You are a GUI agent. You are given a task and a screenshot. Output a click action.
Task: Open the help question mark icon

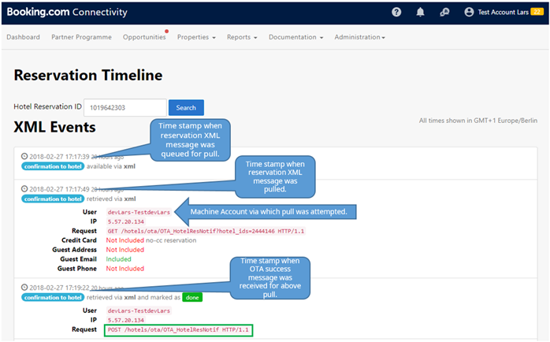[x=396, y=12]
